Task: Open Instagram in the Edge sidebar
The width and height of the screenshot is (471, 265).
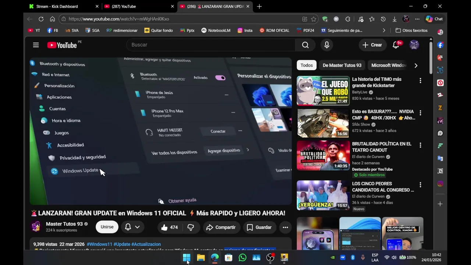Action: (440, 184)
